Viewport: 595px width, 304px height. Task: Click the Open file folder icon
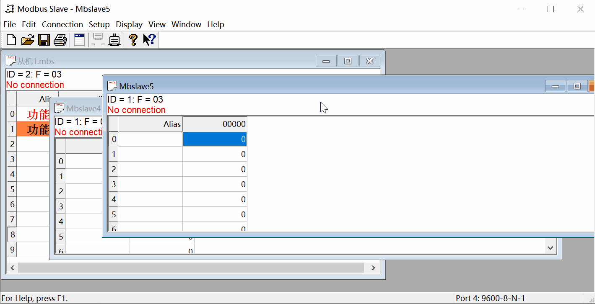[27, 40]
